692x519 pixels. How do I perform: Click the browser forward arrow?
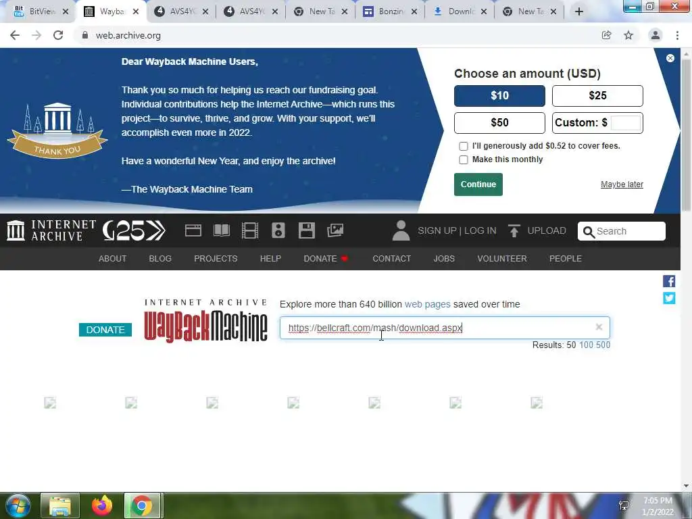36,35
